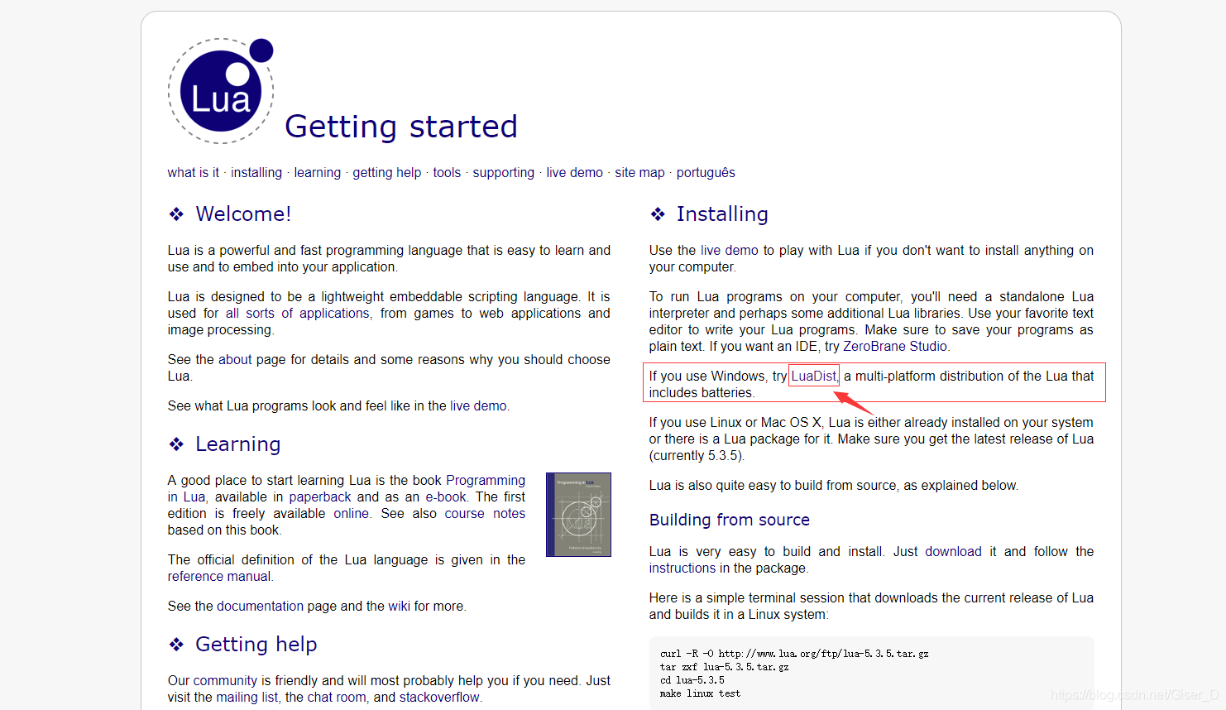Click the 'Getting started' page heading
This screenshot has width=1226, height=710.
pyautogui.click(x=401, y=127)
